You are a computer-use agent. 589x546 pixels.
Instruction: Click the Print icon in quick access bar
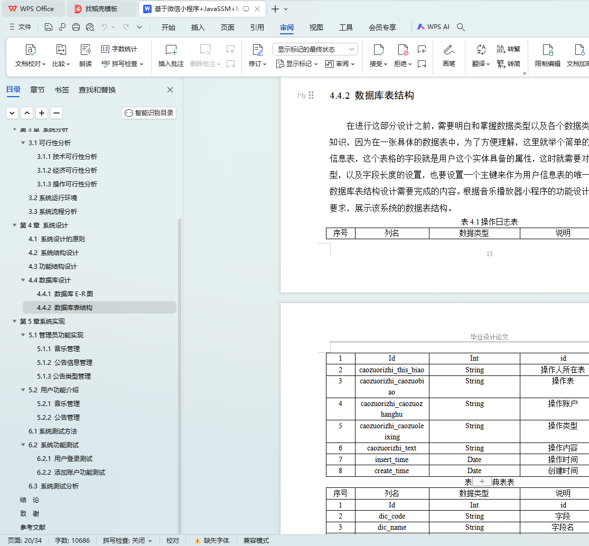[76, 27]
